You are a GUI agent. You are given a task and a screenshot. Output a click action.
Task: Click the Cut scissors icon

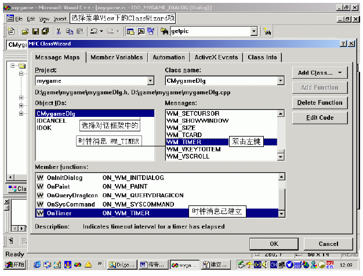point(59,31)
